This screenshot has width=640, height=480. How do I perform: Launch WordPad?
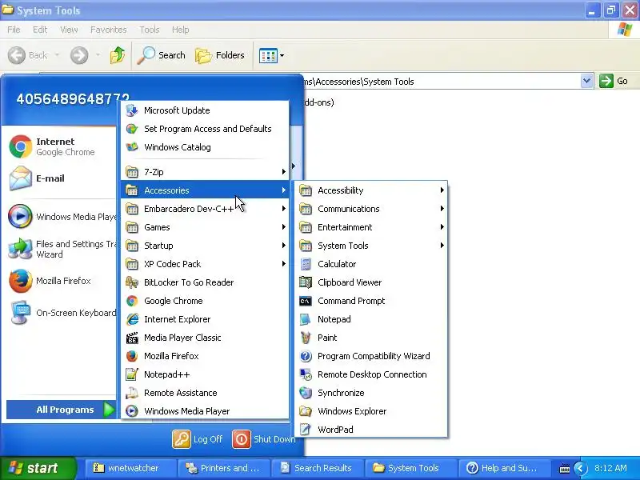click(x=371, y=430)
